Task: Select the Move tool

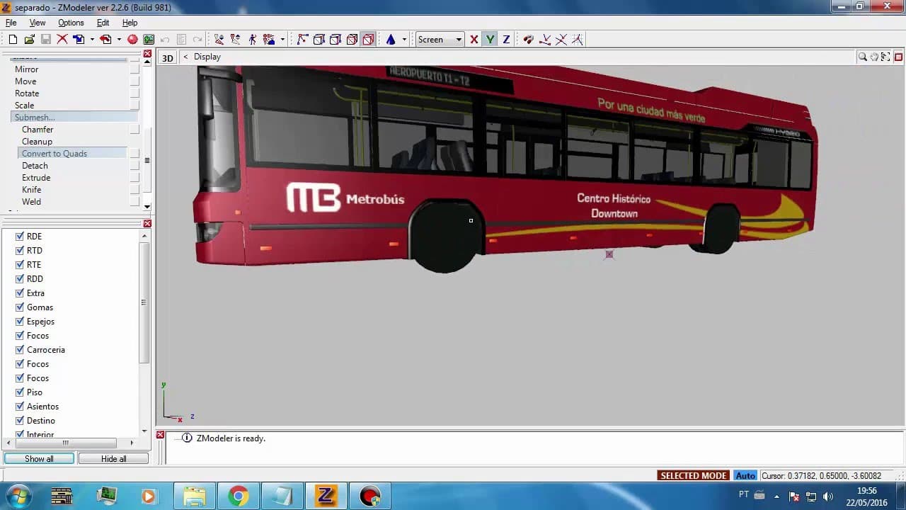Action: (25, 81)
